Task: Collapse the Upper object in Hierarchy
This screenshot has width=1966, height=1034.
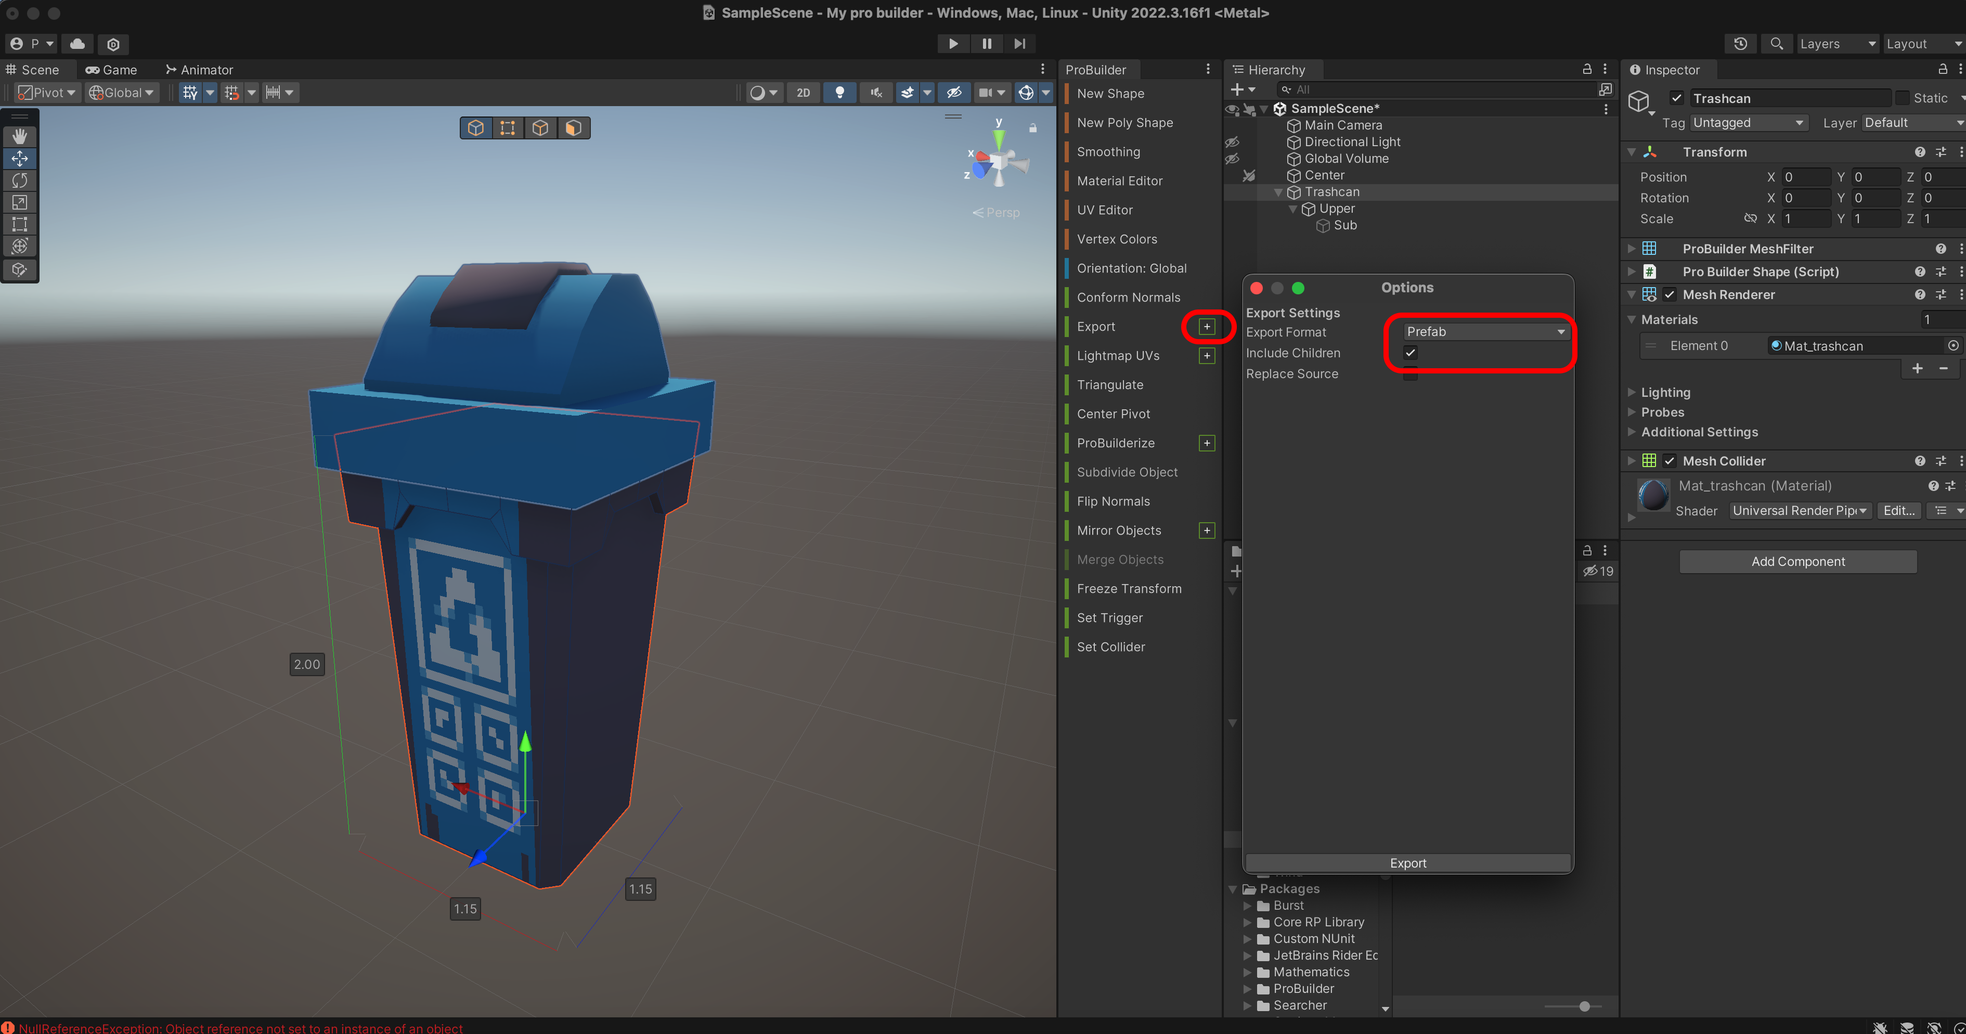Action: (x=1293, y=209)
